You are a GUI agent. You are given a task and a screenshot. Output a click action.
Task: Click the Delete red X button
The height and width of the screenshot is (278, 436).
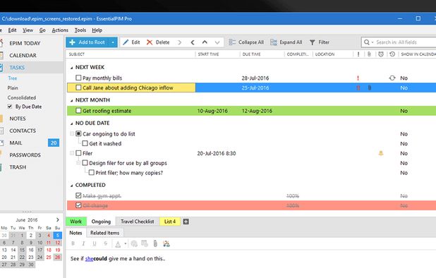click(x=158, y=42)
